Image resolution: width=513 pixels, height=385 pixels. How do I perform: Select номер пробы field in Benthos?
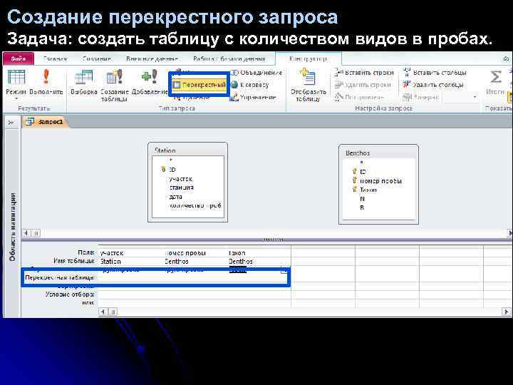tap(380, 180)
